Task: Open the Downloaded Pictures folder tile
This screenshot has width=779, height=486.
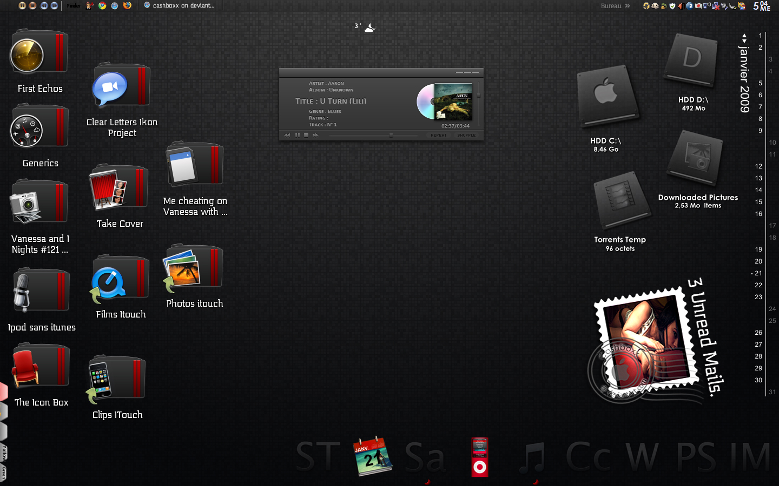Action: tap(695, 158)
